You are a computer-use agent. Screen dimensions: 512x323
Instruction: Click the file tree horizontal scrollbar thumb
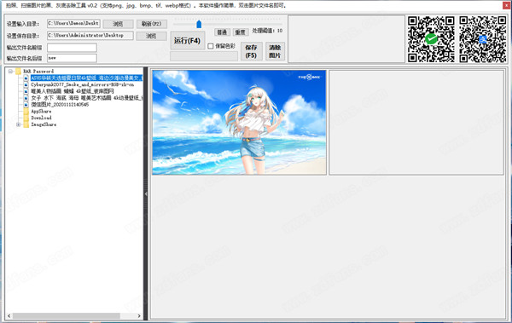pyautogui.click(x=67, y=316)
